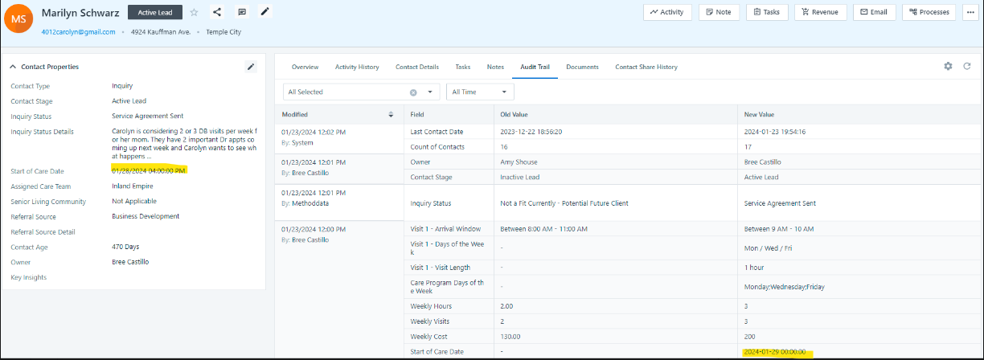Click the MS avatar circle
The image size is (984, 360).
tap(18, 18)
